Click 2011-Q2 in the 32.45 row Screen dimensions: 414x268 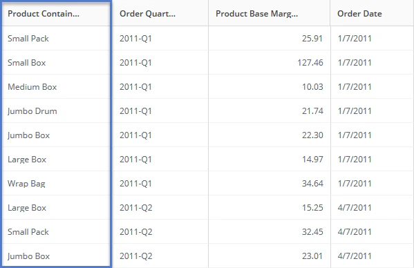136,232
